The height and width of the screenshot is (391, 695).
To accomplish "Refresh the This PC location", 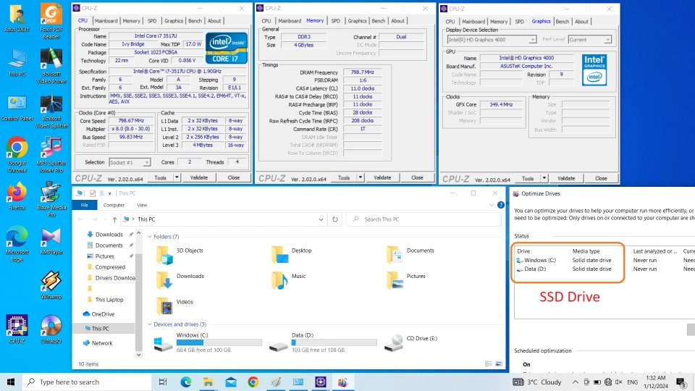I will point(335,219).
